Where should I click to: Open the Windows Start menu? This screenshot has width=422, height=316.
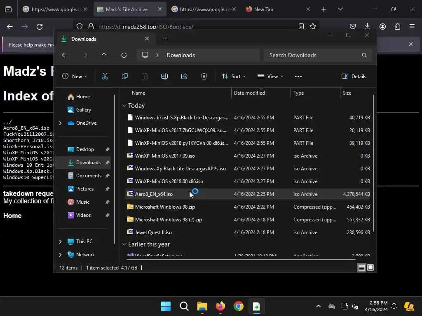click(166, 306)
